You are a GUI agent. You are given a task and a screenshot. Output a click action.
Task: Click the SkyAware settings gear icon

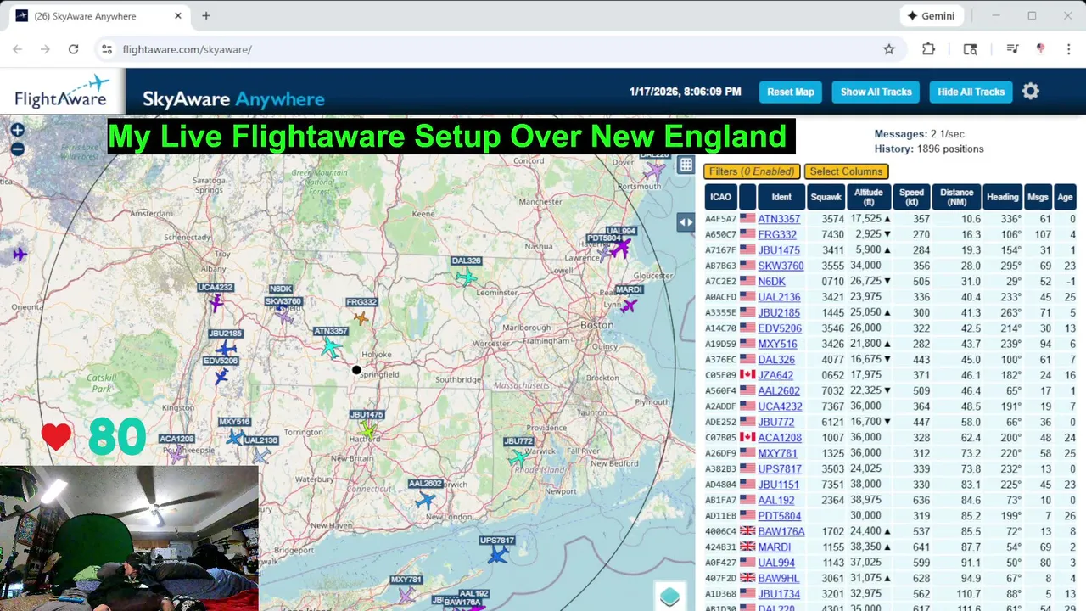1031,92
